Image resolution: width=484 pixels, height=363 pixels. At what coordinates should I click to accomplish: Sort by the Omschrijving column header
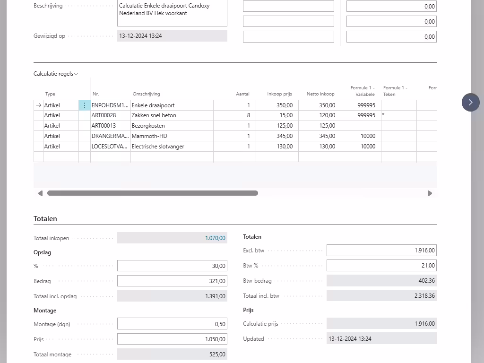tap(146, 94)
